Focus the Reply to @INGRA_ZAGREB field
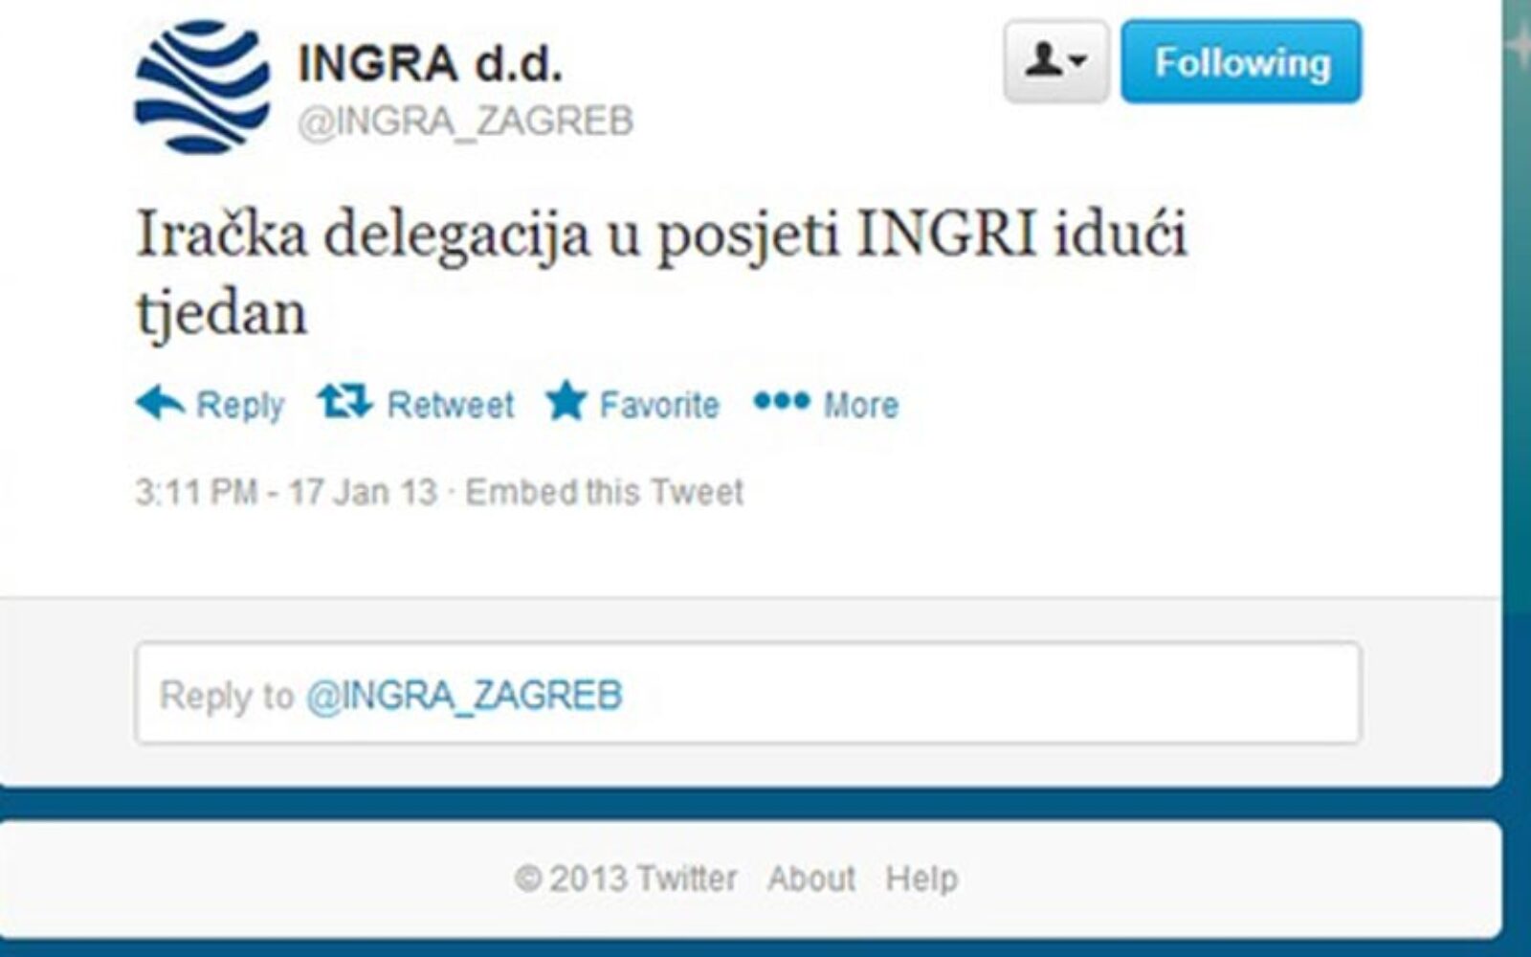Image resolution: width=1531 pixels, height=957 pixels. tap(747, 694)
